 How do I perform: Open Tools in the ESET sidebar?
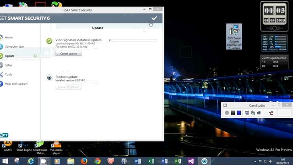click(x=8, y=74)
